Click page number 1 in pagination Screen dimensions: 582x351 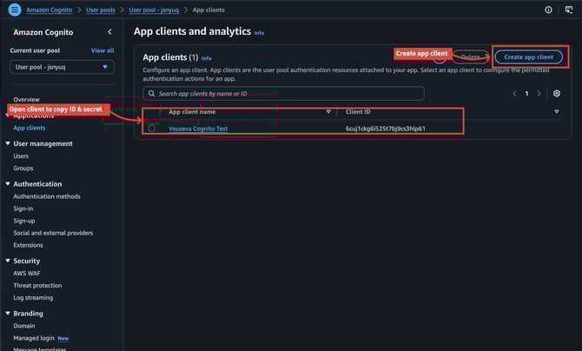526,94
